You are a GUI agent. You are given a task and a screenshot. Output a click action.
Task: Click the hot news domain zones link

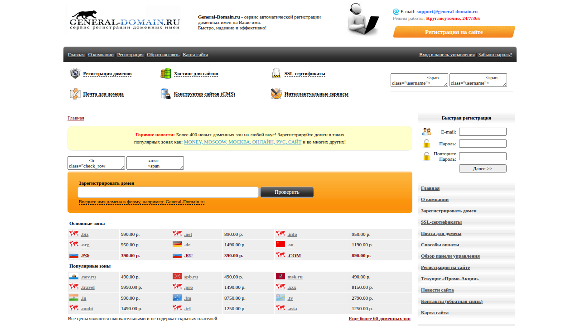point(242,142)
